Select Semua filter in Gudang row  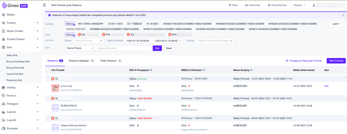(x=70, y=24)
